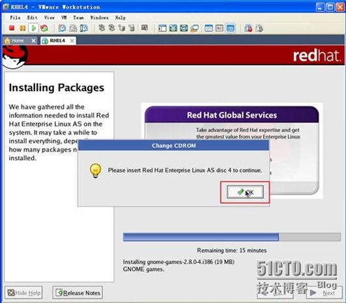Click the record movie toolbar icon
The image size is (346, 303).
[x=248, y=28]
